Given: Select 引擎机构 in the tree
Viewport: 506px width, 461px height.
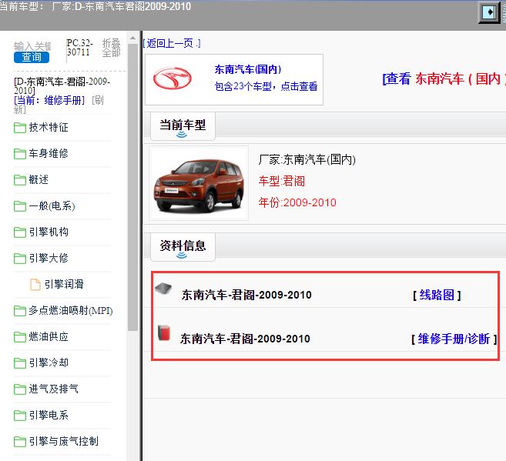Looking at the screenshot, I should (x=49, y=232).
